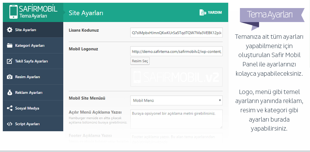
Task: Select the Reklam Ayarları sidebar entry
Action: [33, 92]
